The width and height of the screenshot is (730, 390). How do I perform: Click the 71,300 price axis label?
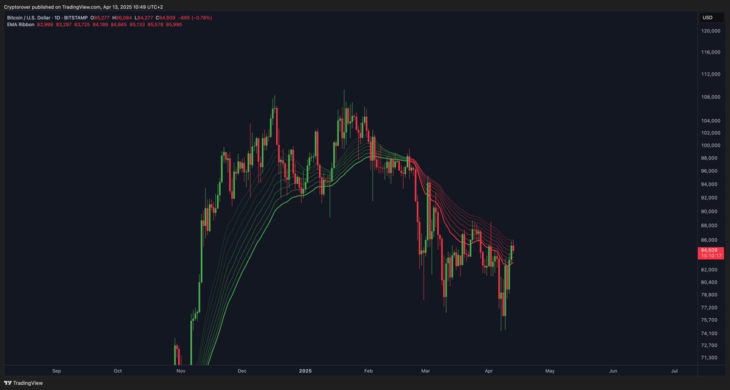710,358
